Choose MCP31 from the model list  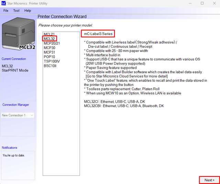point(49,52)
